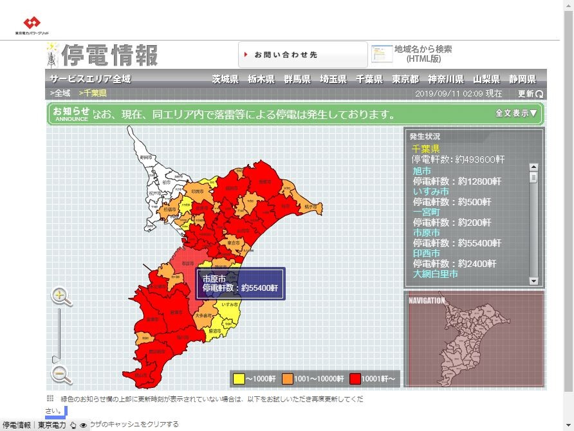Image resolution: width=574 pixels, height=431 pixels.
Task: Expand the announcement with 全文表示
Action: coord(516,113)
